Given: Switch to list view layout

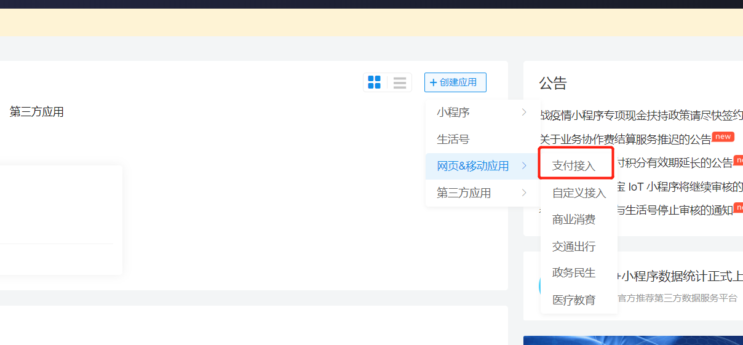Looking at the screenshot, I should [400, 82].
